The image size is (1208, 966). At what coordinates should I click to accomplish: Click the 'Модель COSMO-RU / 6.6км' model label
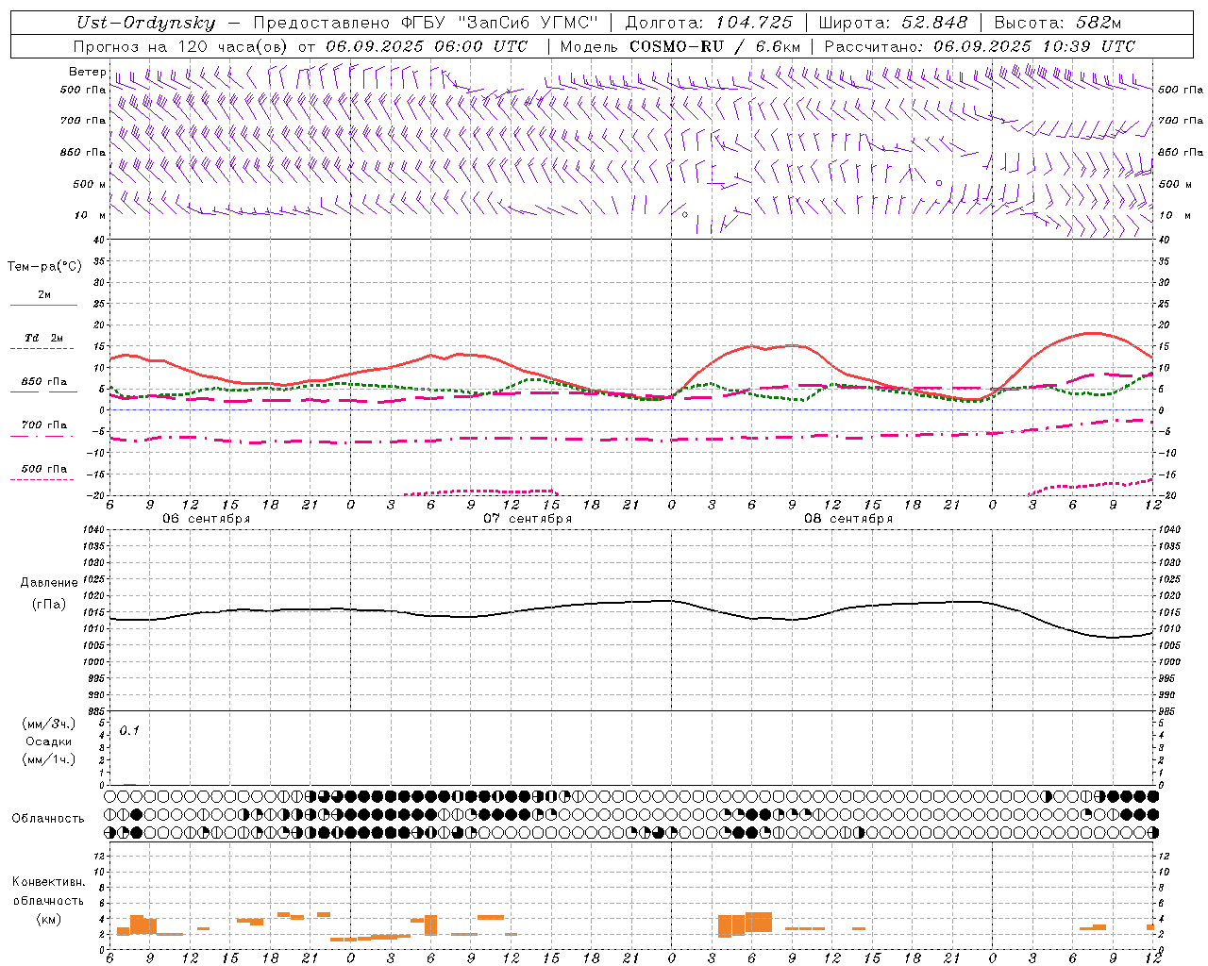680,46
